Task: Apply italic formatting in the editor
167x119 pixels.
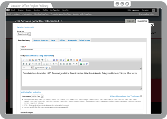Action: point(26,64)
